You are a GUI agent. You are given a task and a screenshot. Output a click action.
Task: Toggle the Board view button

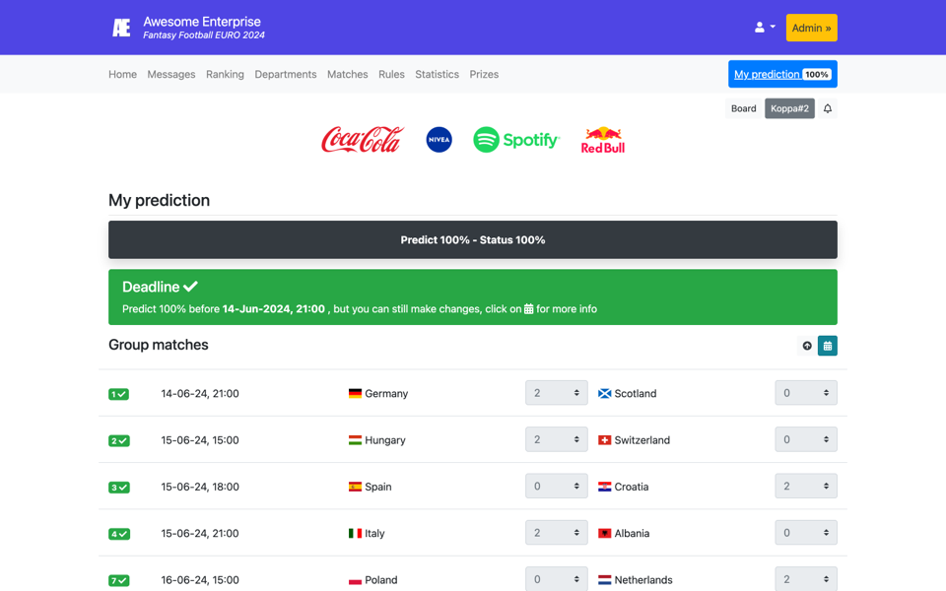(x=744, y=108)
